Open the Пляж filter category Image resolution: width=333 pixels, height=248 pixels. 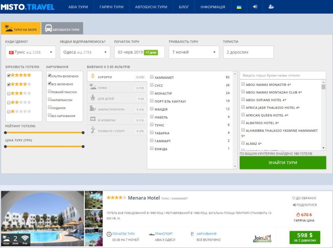117,87
